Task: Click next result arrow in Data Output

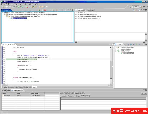Action: [x=145, y=93]
